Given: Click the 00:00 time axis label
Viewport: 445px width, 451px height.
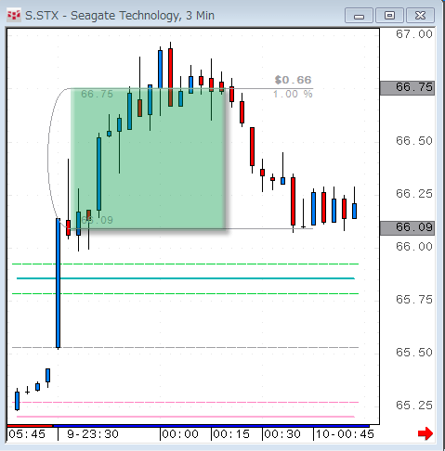Looking at the screenshot, I should [x=180, y=434].
